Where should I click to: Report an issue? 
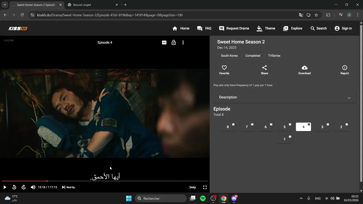(345, 70)
